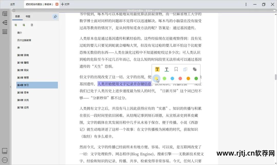Screen dimensions: 277x165
Task: Select the underline annotation tool
Action: (167, 69)
